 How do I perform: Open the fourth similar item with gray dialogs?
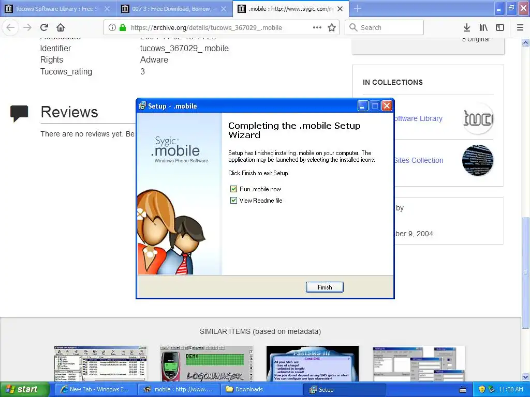[x=419, y=363]
